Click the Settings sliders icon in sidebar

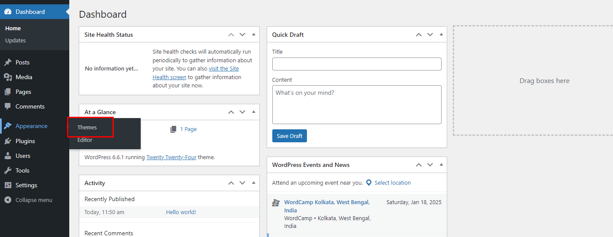[x=8, y=185]
